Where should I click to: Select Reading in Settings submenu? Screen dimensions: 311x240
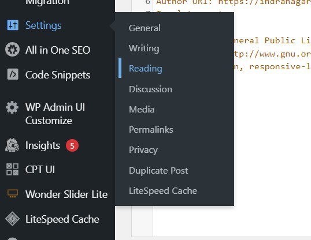pos(146,69)
